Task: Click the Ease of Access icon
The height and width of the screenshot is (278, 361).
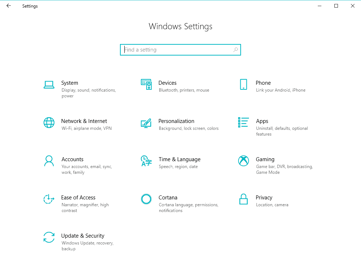Action: coord(49,199)
